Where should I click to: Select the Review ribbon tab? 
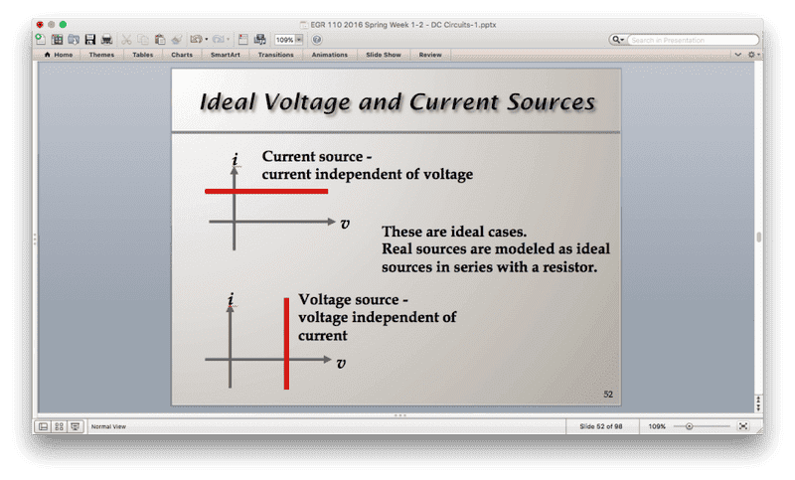(430, 55)
